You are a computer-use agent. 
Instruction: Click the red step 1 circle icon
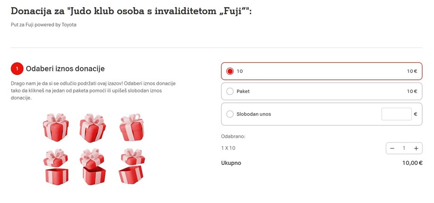click(17, 69)
